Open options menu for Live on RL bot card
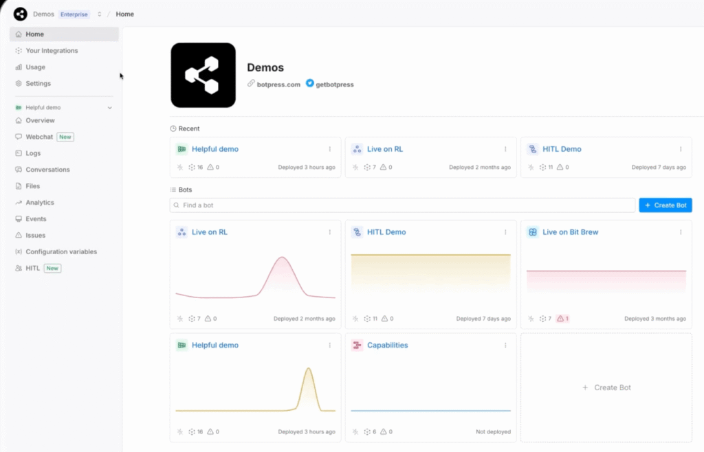Image resolution: width=704 pixels, height=452 pixels. [x=329, y=231]
